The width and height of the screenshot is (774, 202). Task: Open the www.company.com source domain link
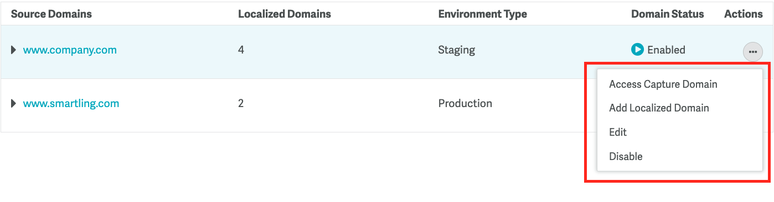pyautogui.click(x=70, y=50)
